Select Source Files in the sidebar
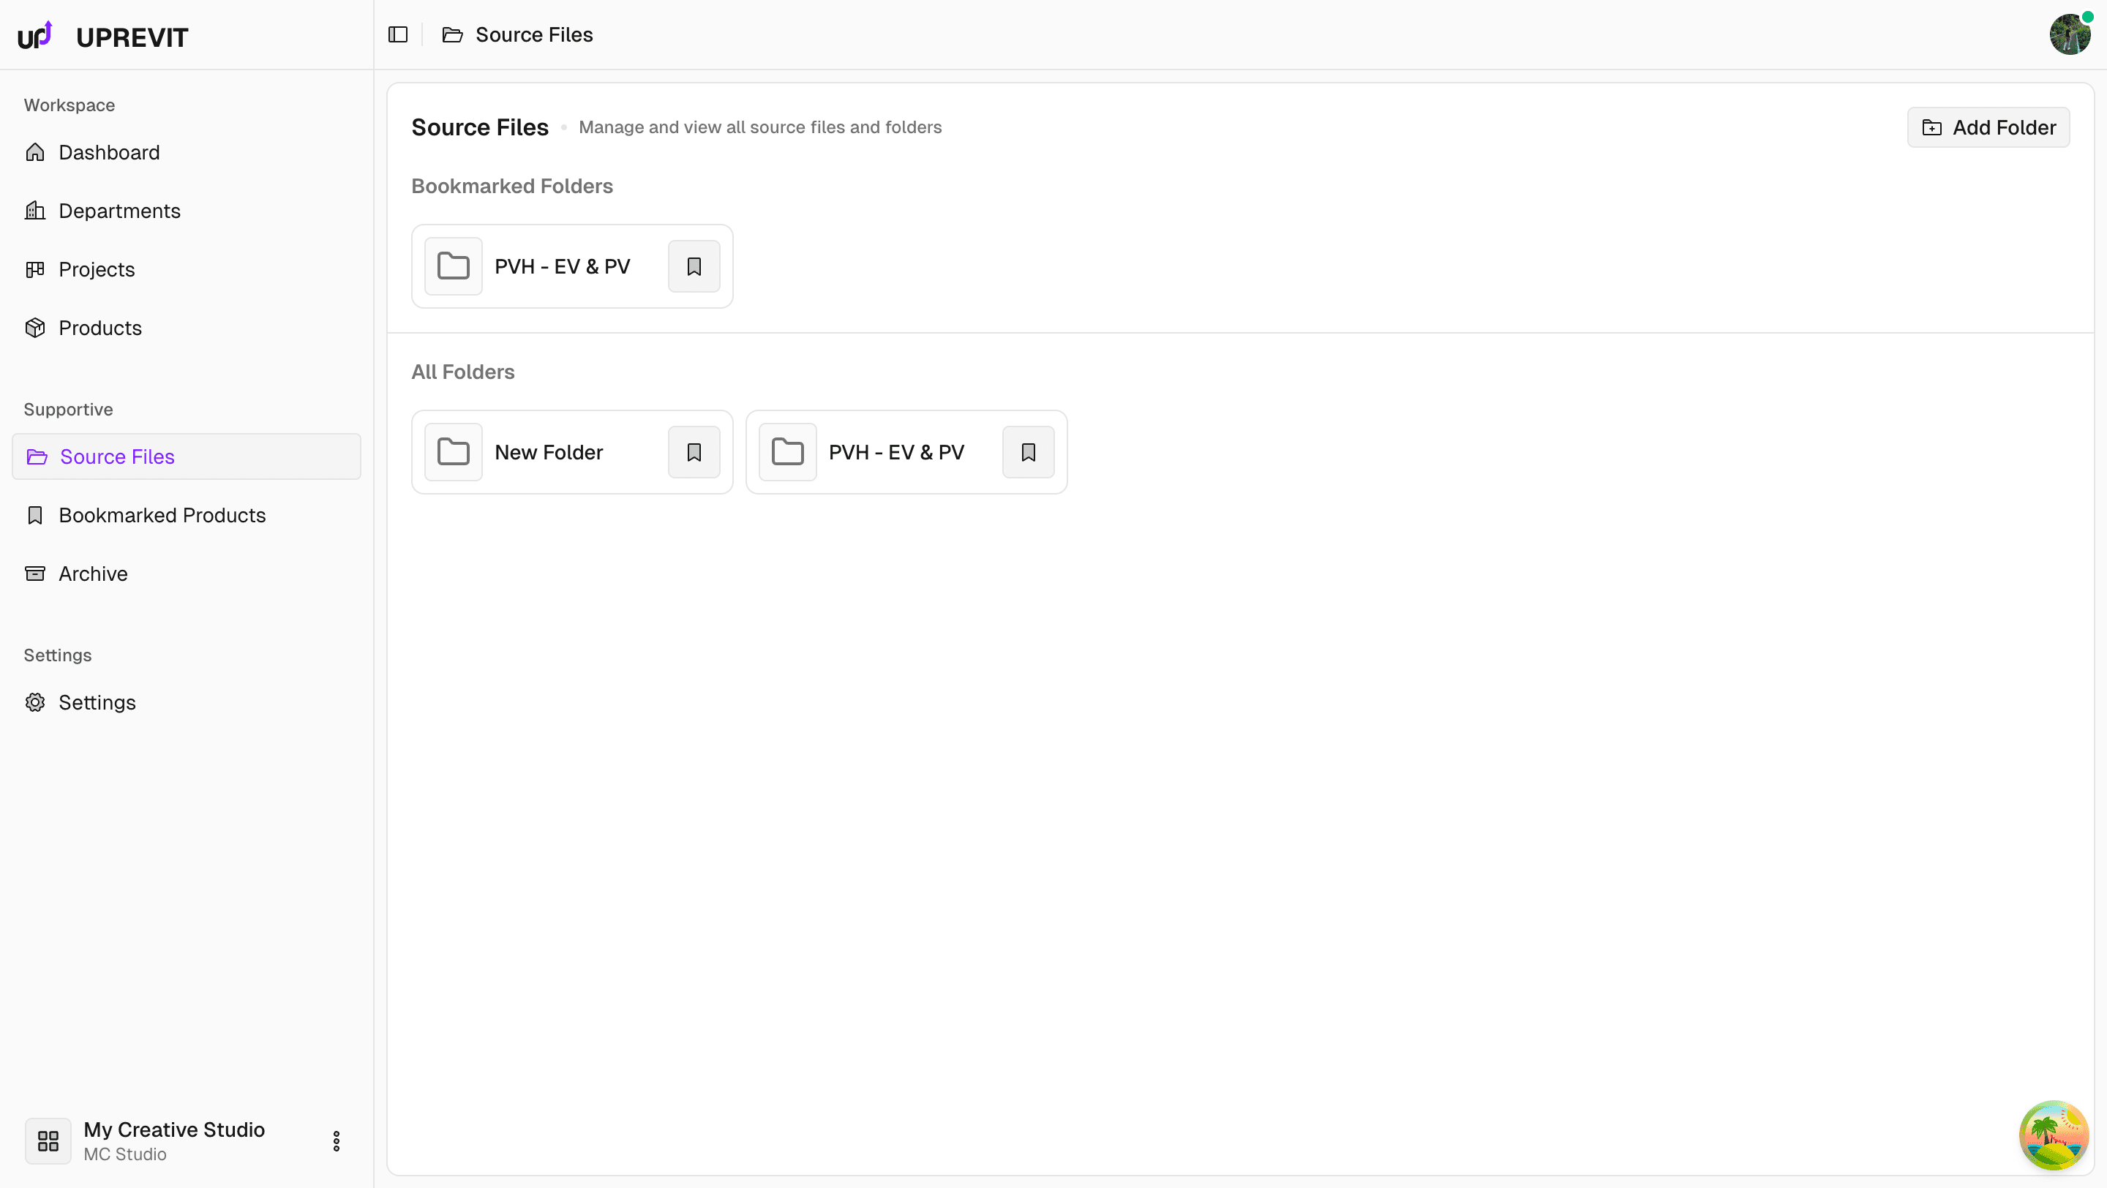The height and width of the screenshot is (1188, 2107). click(116, 456)
